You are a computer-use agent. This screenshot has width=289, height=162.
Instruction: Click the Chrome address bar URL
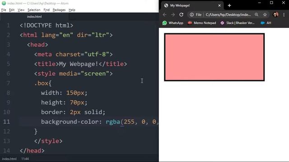tap(228, 15)
